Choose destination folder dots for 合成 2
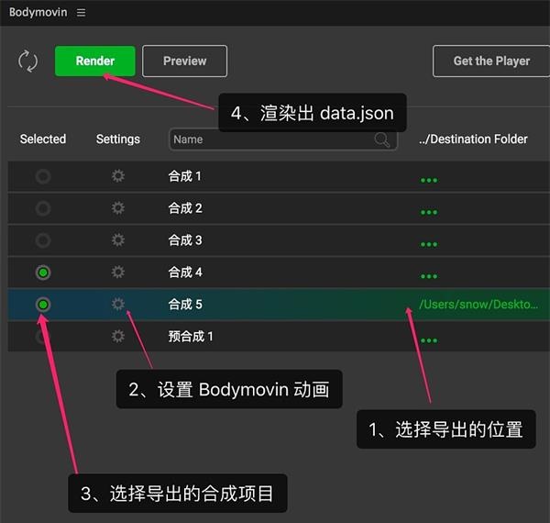550x523 pixels. [429, 212]
